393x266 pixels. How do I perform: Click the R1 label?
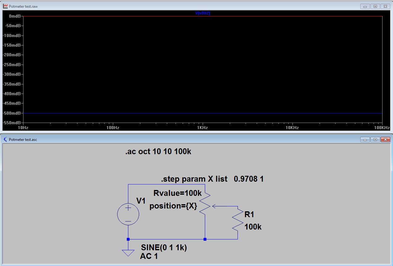click(x=249, y=214)
